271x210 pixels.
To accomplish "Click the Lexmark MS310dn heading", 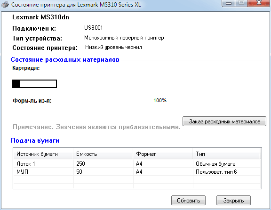I will [40, 17].
